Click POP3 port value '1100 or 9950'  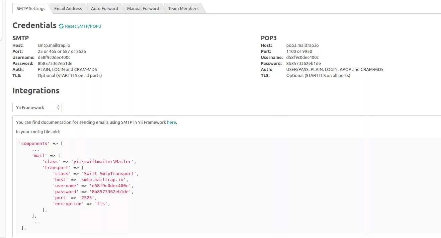coord(299,51)
